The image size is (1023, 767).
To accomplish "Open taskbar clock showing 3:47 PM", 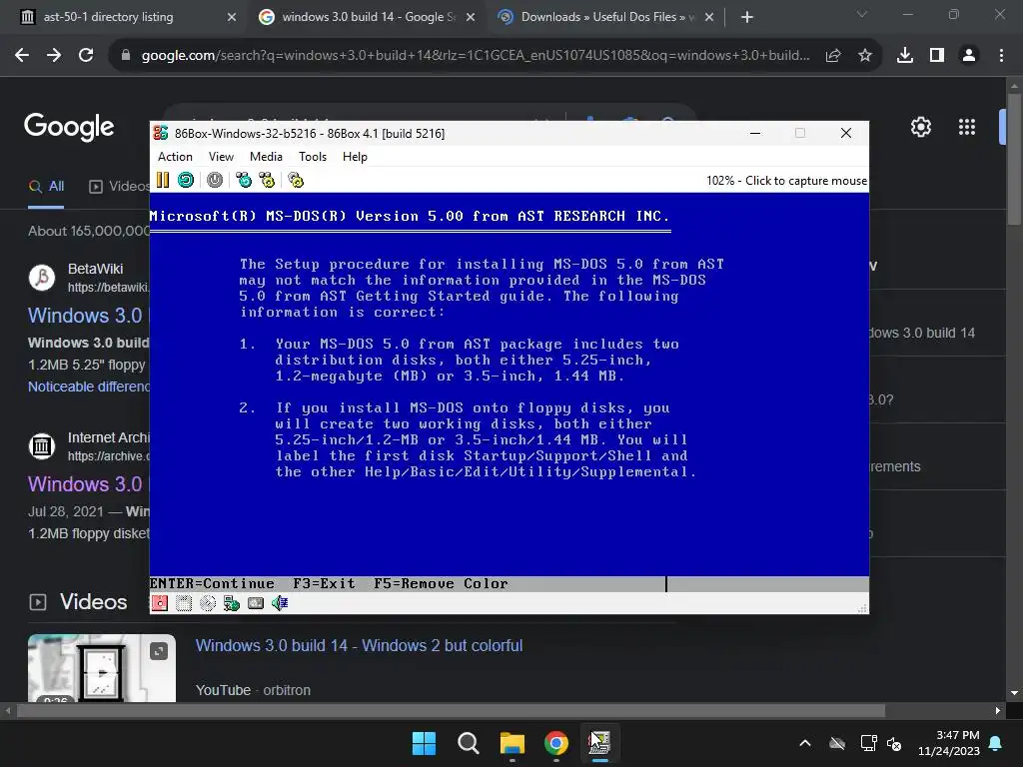I will 949,743.
